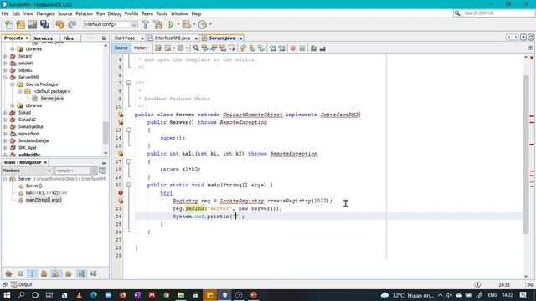Toggle Sort by Source in Navigator
Screen dimensions: 536x301
coord(93,273)
